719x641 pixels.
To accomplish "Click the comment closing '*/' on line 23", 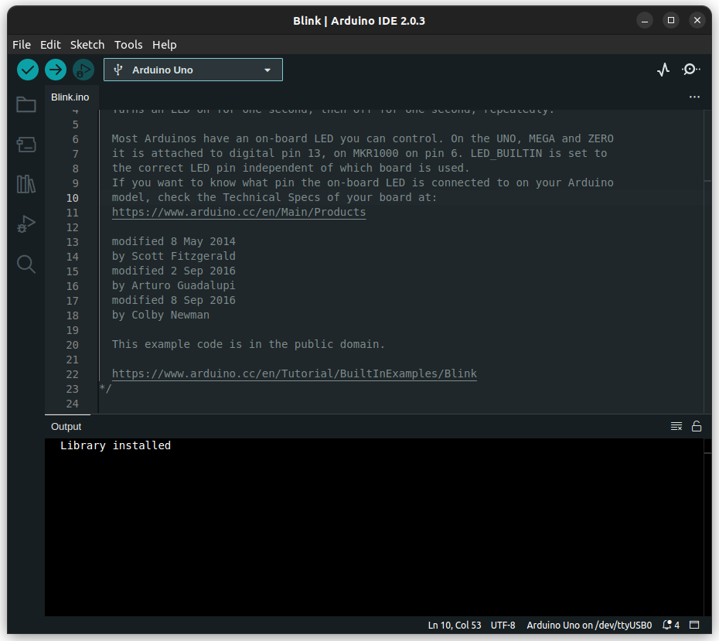I will pos(105,388).
